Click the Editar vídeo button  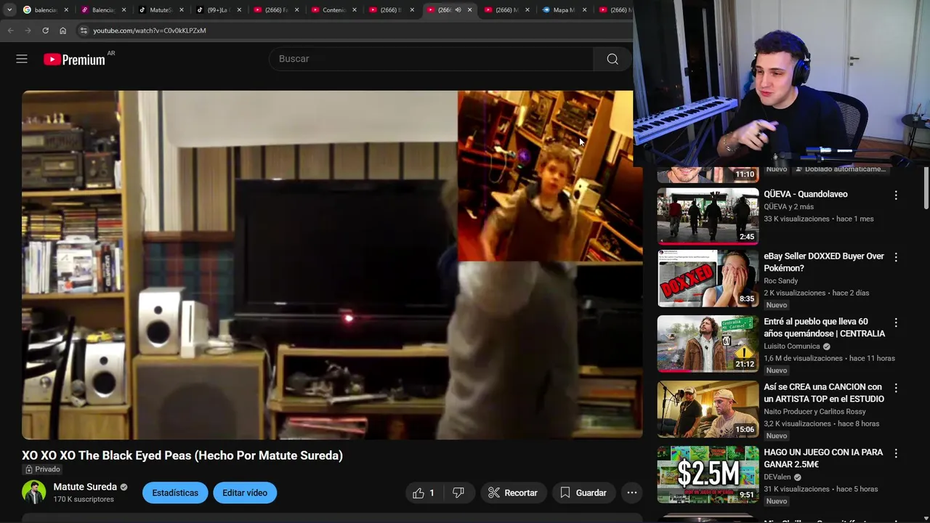[245, 492]
